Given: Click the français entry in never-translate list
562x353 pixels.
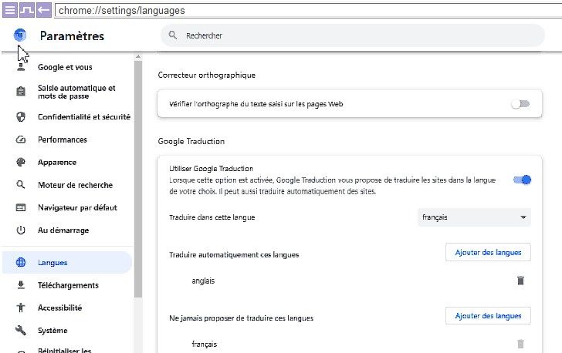Looking at the screenshot, I should 205,344.
